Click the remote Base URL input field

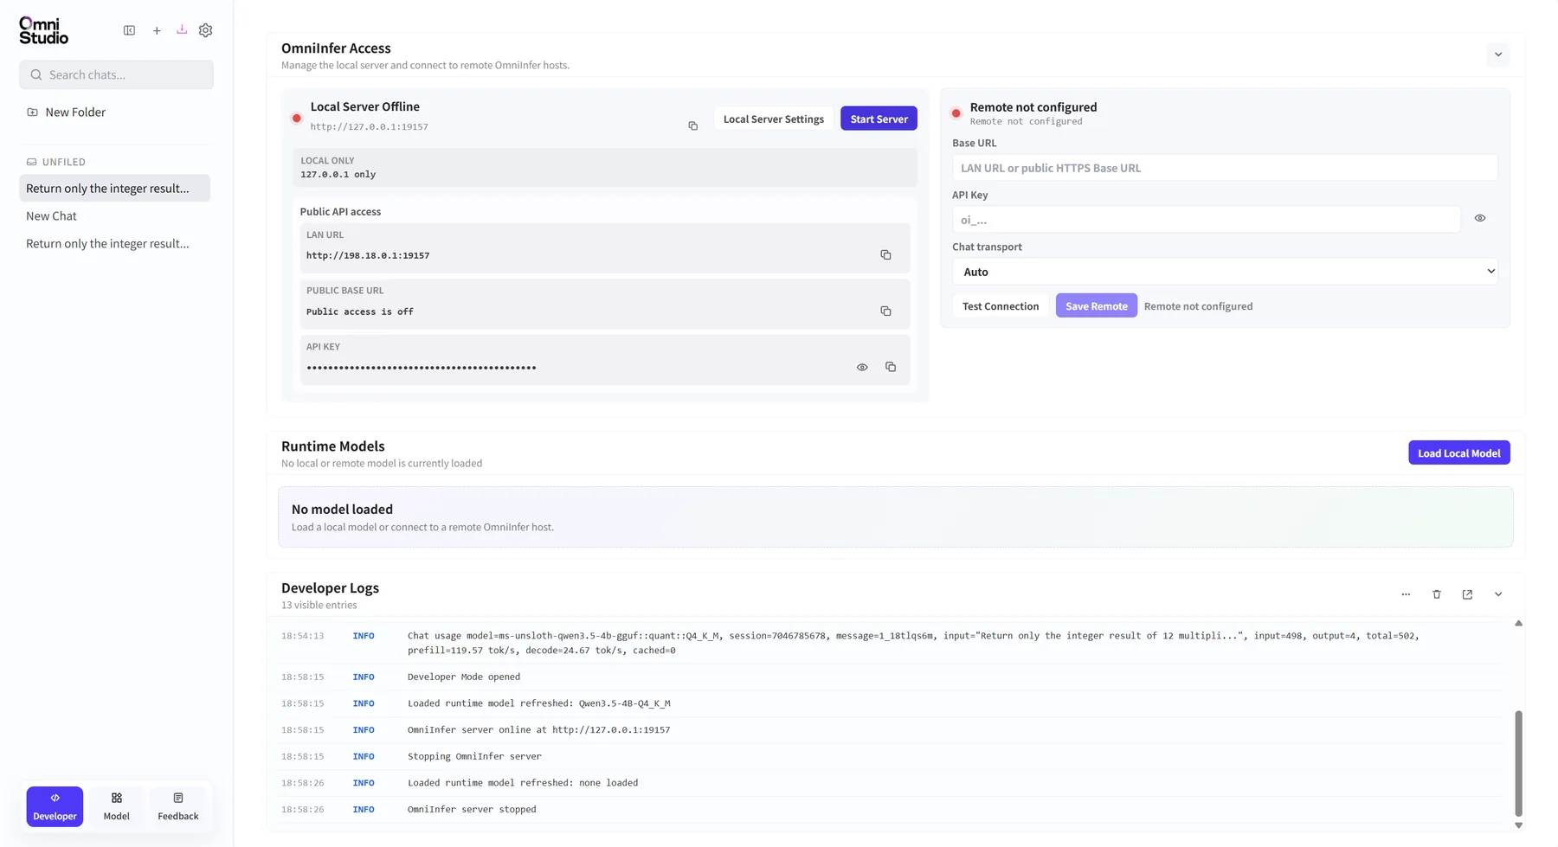tap(1225, 168)
